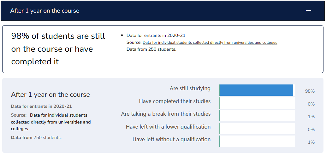
Task: Click the blue 'Are still studying' bar
Action: point(256,90)
